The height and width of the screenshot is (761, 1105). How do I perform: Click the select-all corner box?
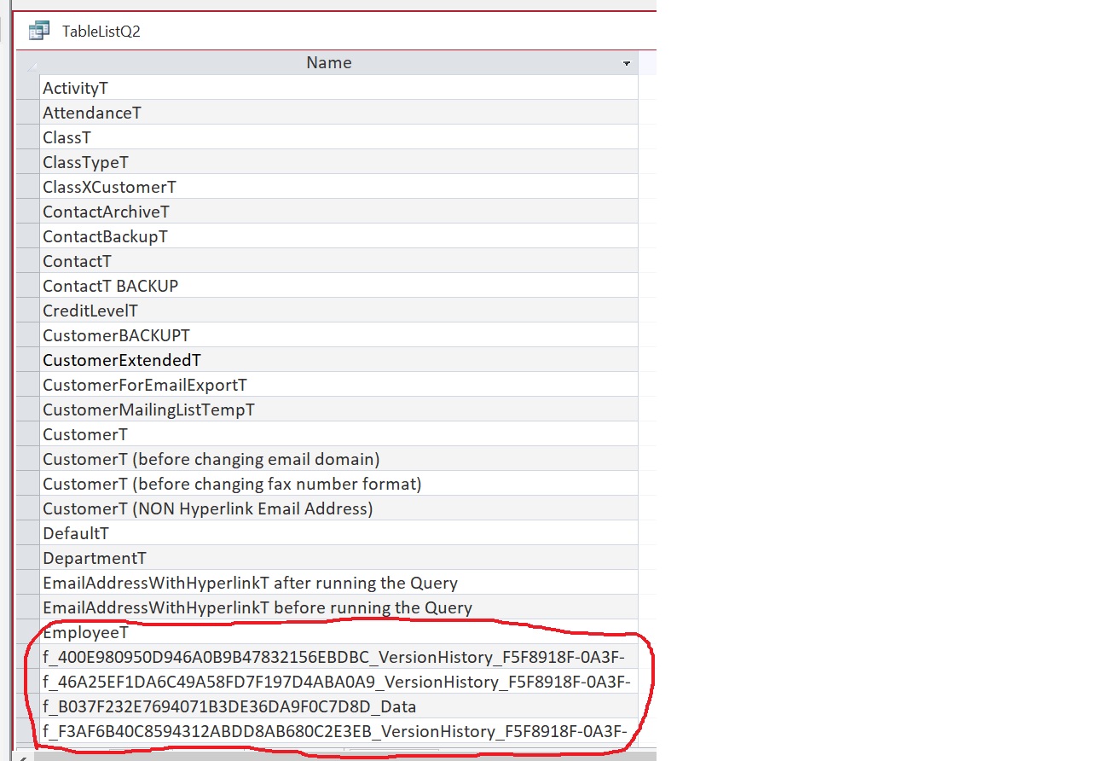28,64
